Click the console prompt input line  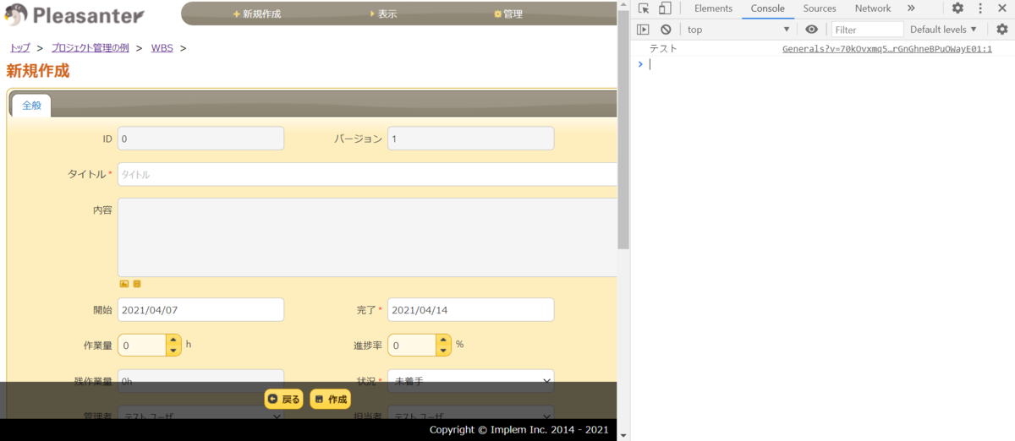[x=829, y=64]
